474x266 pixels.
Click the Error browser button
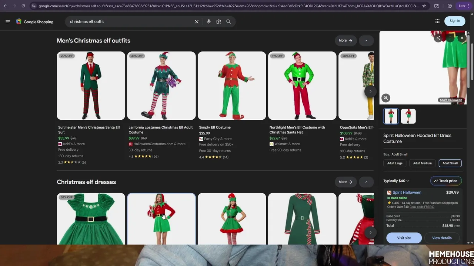pos(464,6)
